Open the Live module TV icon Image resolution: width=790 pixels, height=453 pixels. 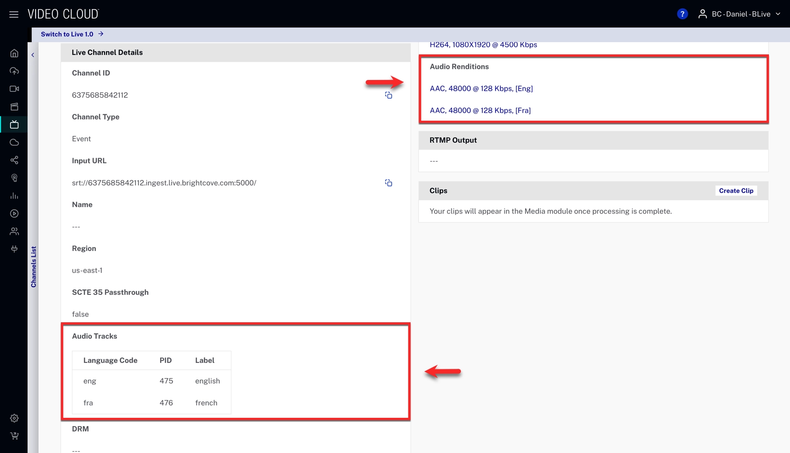click(14, 124)
